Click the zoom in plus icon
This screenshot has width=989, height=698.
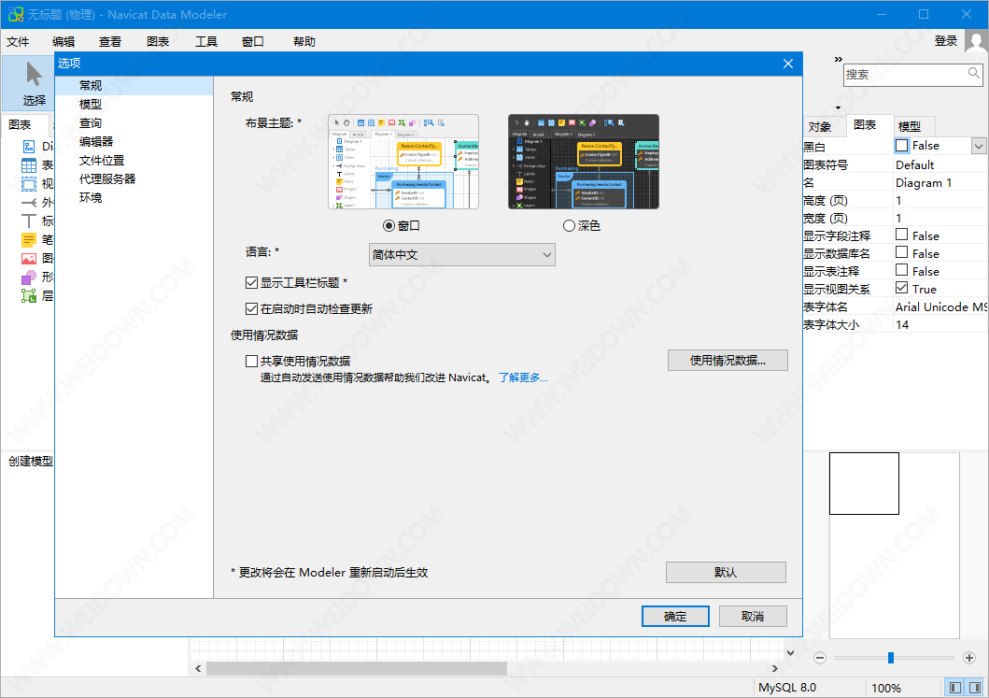pyautogui.click(x=969, y=658)
